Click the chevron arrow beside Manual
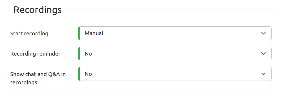 click(x=263, y=33)
